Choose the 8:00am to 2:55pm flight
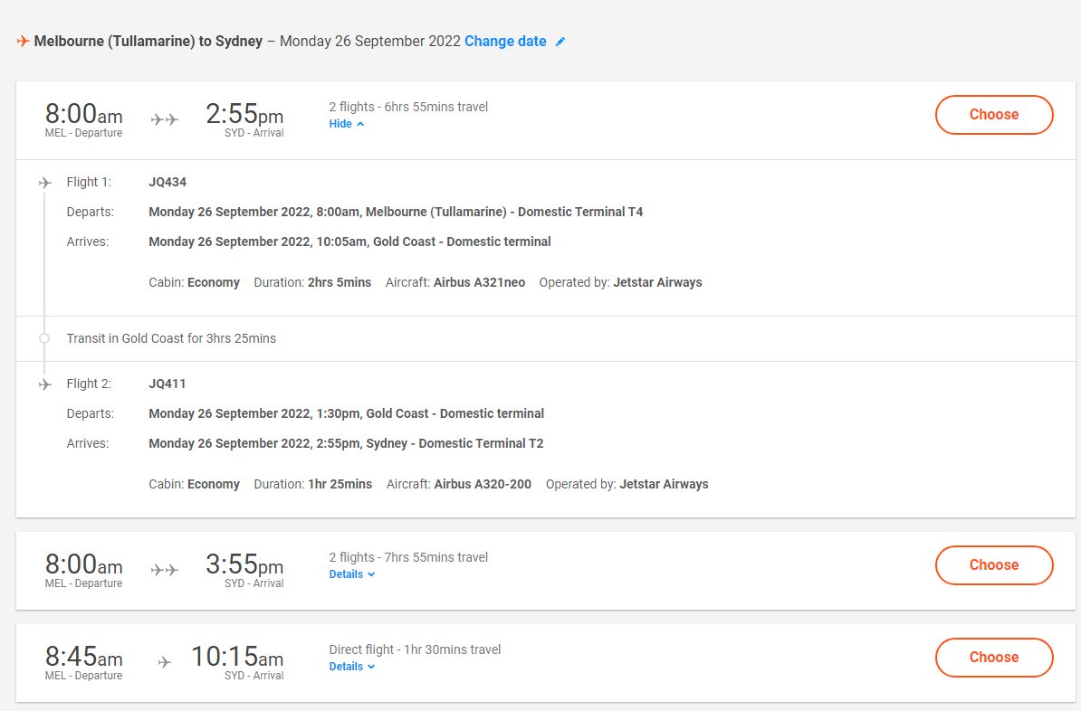The height and width of the screenshot is (711, 1081). (x=994, y=114)
